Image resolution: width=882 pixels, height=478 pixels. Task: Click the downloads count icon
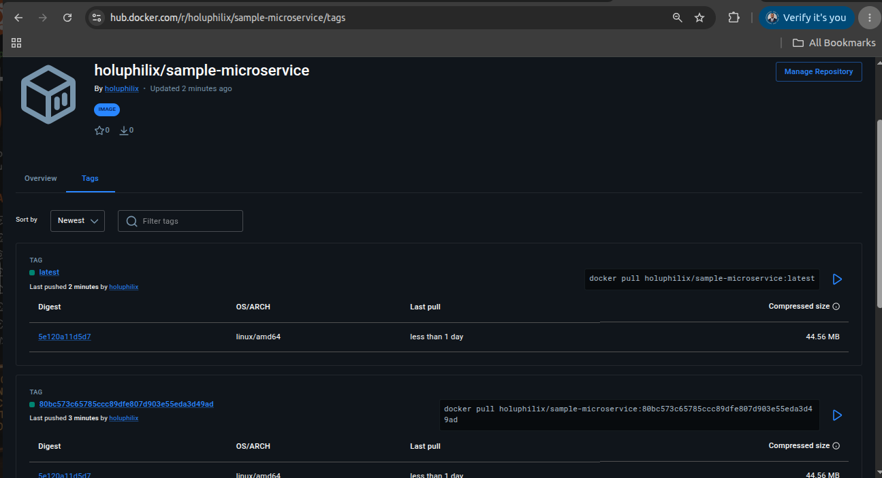coord(124,131)
